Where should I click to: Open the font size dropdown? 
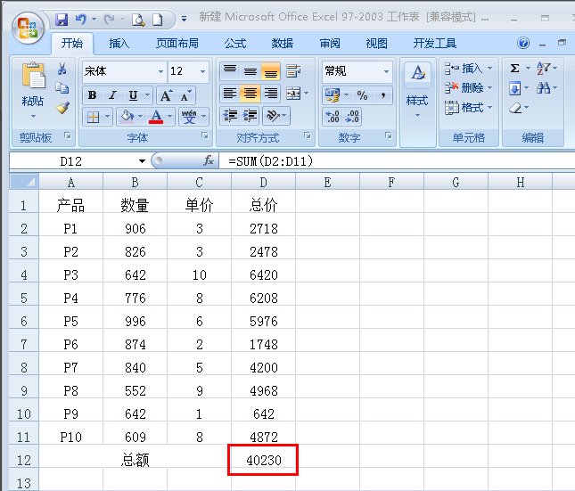pos(202,71)
